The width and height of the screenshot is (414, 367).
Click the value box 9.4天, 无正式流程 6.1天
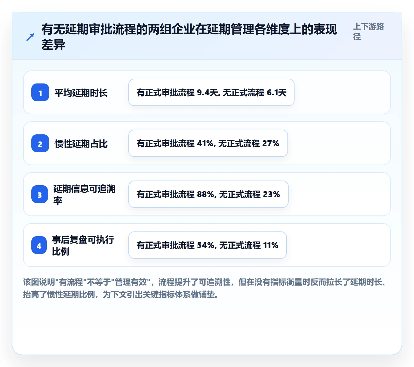[211, 92]
